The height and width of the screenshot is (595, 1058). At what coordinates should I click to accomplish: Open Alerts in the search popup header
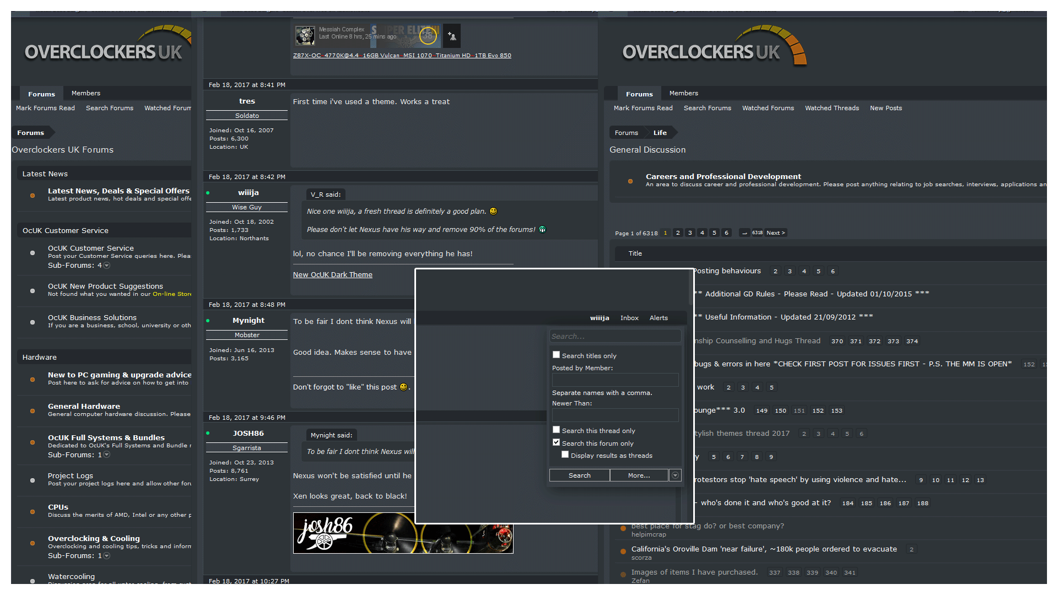tap(658, 318)
